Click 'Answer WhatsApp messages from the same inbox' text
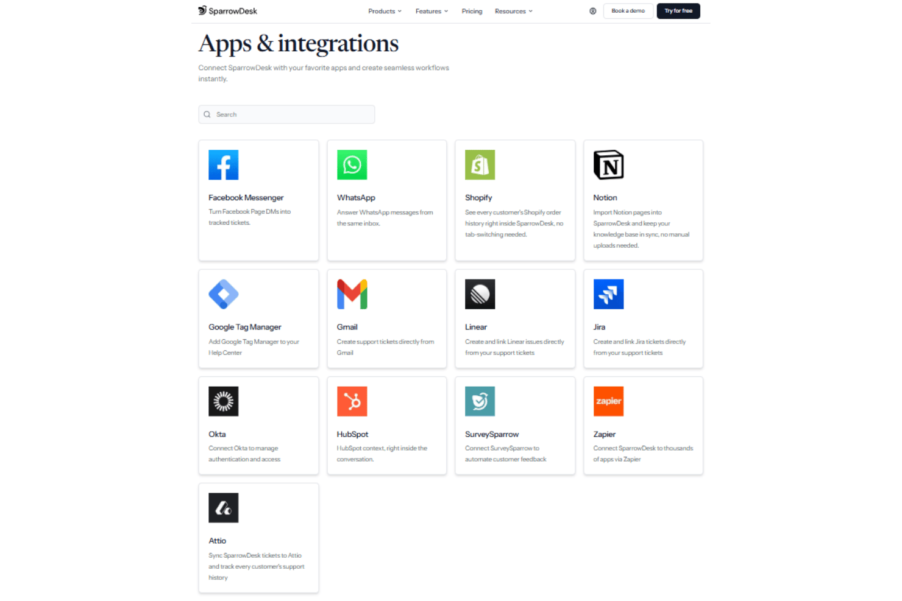 point(385,218)
